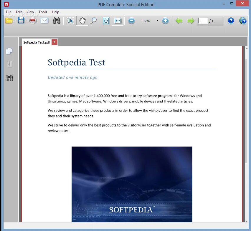Click the scrollbar down arrow

[x=247, y=221]
